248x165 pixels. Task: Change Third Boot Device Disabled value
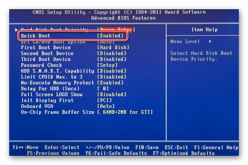click(112, 59)
